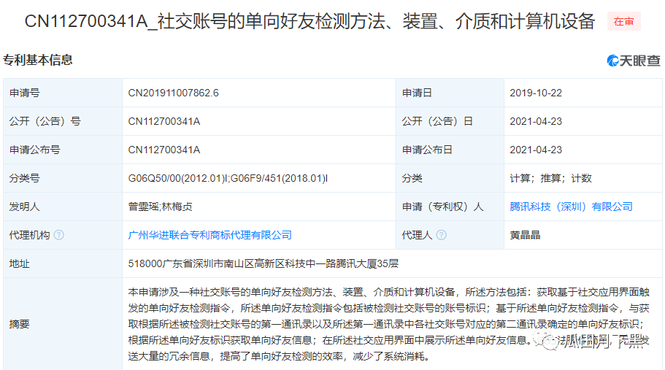
Task: Click the 代理人 label text
Action: pos(417,235)
